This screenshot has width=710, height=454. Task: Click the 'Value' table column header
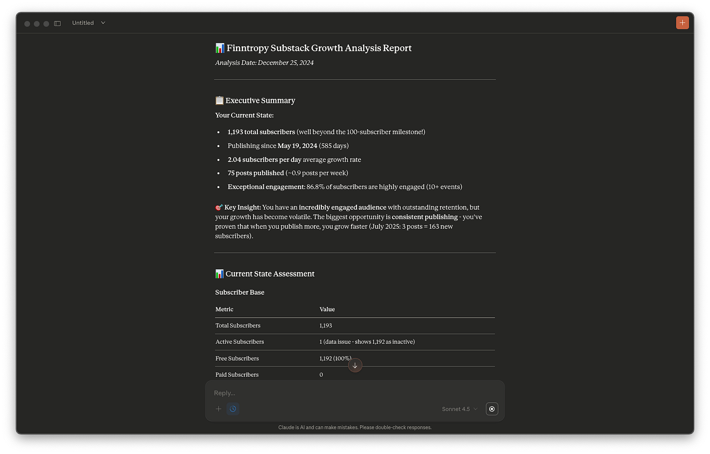(327, 310)
